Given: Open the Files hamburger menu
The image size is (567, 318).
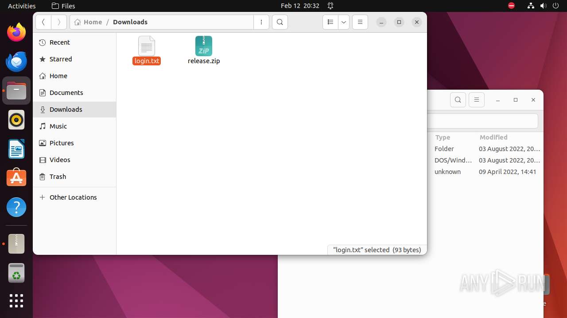Looking at the screenshot, I should point(360,22).
